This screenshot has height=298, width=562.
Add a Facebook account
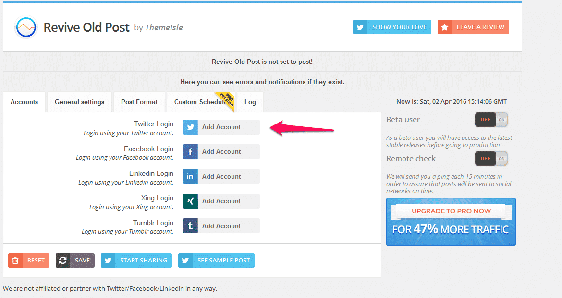(x=221, y=152)
